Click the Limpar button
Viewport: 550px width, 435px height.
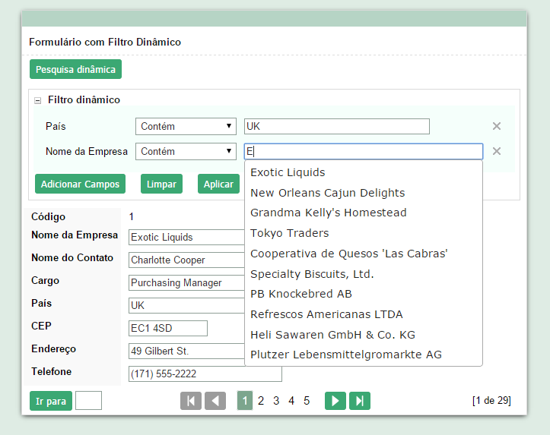(161, 184)
